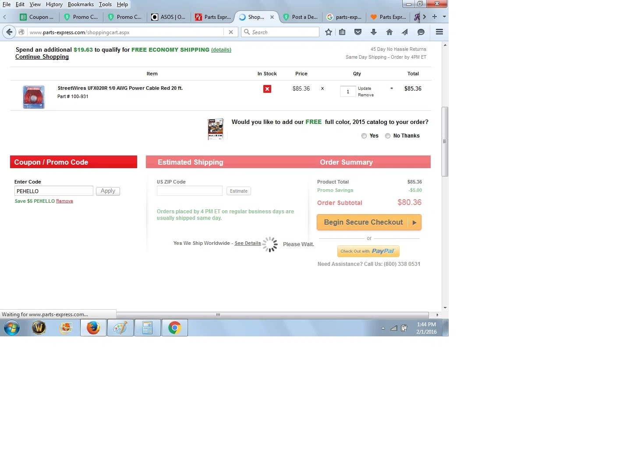623x466 pixels.
Task: List all tabs dropdown arrow
Action: [444, 17]
